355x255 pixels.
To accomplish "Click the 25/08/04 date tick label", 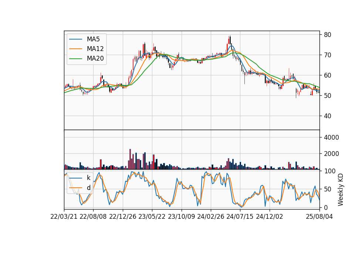I will [319, 217].
